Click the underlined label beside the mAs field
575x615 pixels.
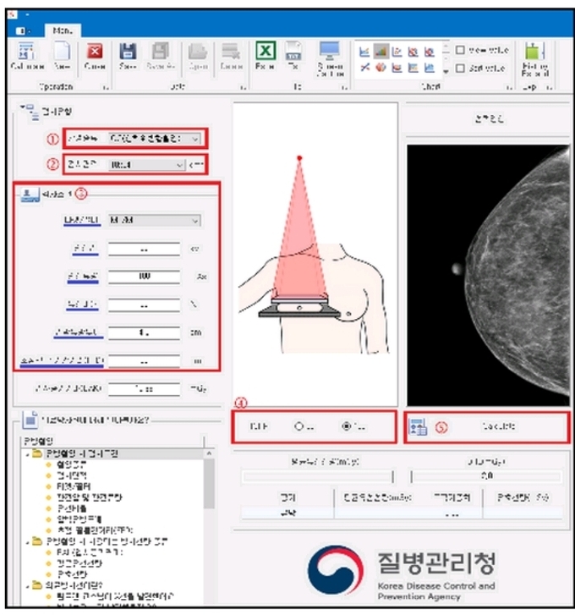[83, 277]
